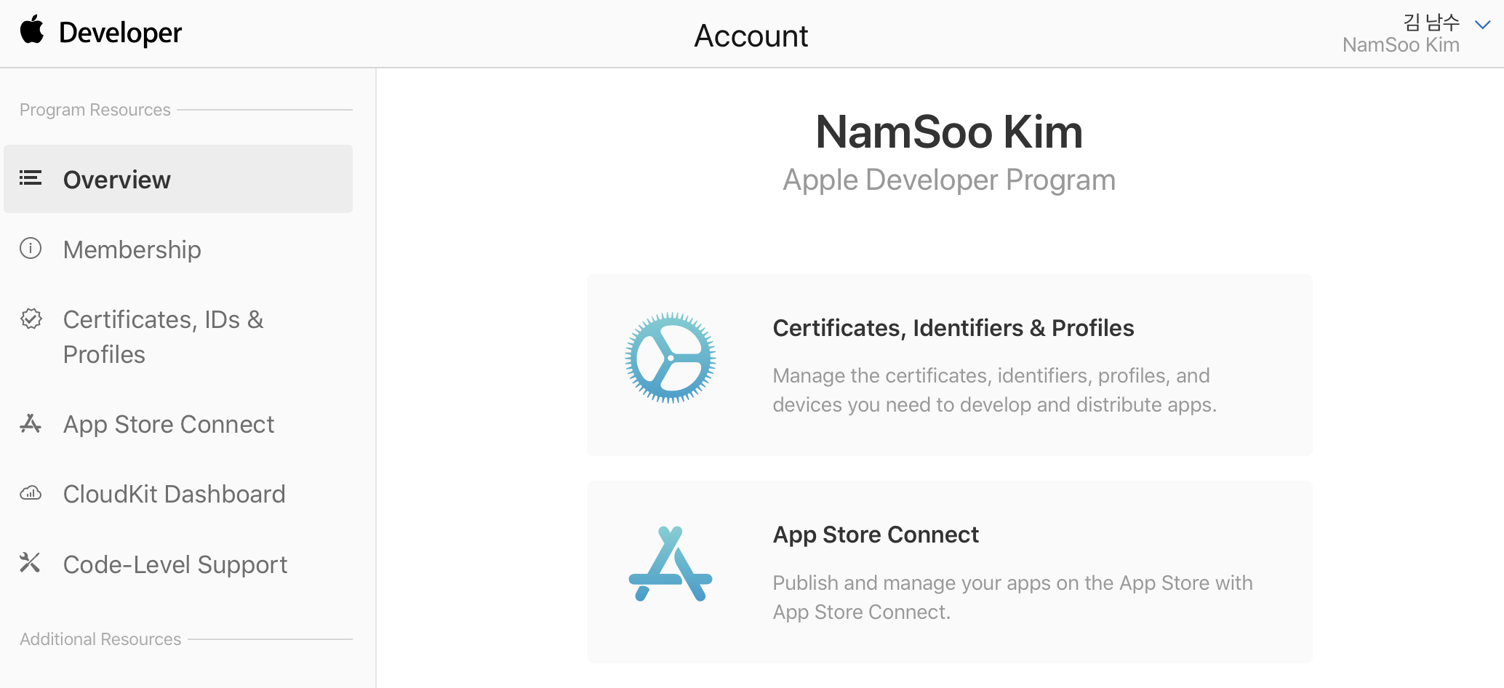
Task: Select Overview in the sidebar
Action: pyautogui.click(x=178, y=179)
